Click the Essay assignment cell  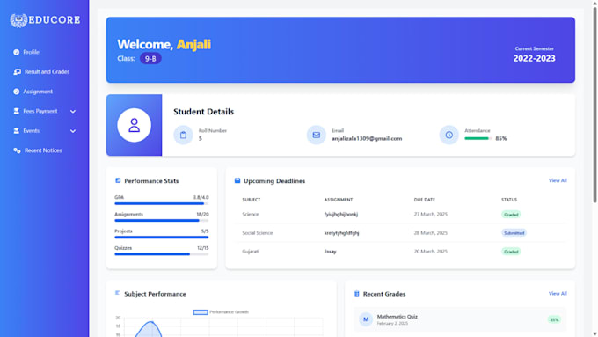coord(331,252)
